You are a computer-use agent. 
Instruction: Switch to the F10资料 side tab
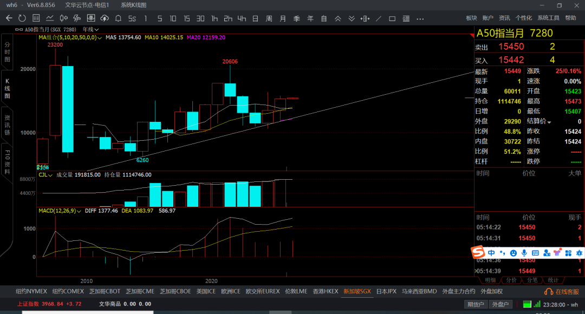click(x=7, y=162)
